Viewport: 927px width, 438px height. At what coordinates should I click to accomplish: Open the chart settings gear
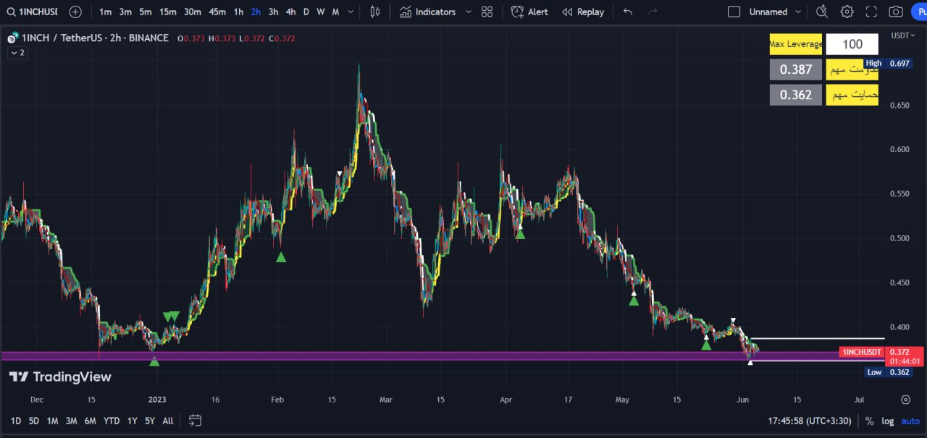click(x=847, y=12)
